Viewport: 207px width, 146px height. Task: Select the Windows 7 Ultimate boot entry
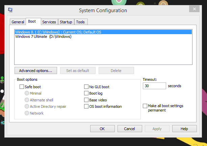point(43,36)
